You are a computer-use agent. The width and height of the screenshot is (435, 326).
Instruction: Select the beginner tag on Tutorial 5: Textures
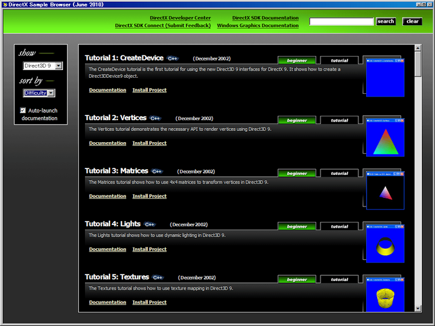(297, 280)
